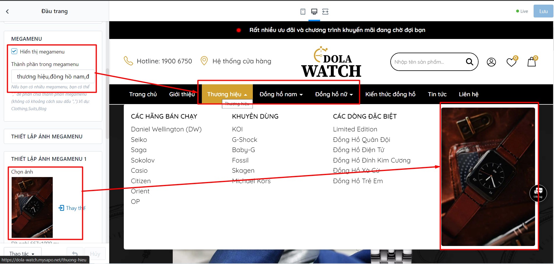The height and width of the screenshot is (264, 554).
Task: Open the Sokolov brand link
Action: coord(143,160)
